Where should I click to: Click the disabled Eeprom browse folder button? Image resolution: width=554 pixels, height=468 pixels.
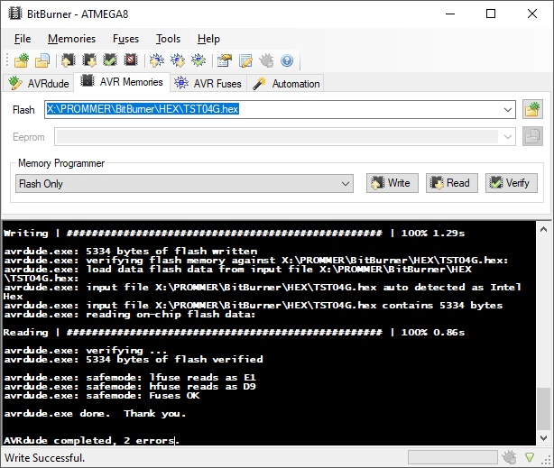click(532, 137)
